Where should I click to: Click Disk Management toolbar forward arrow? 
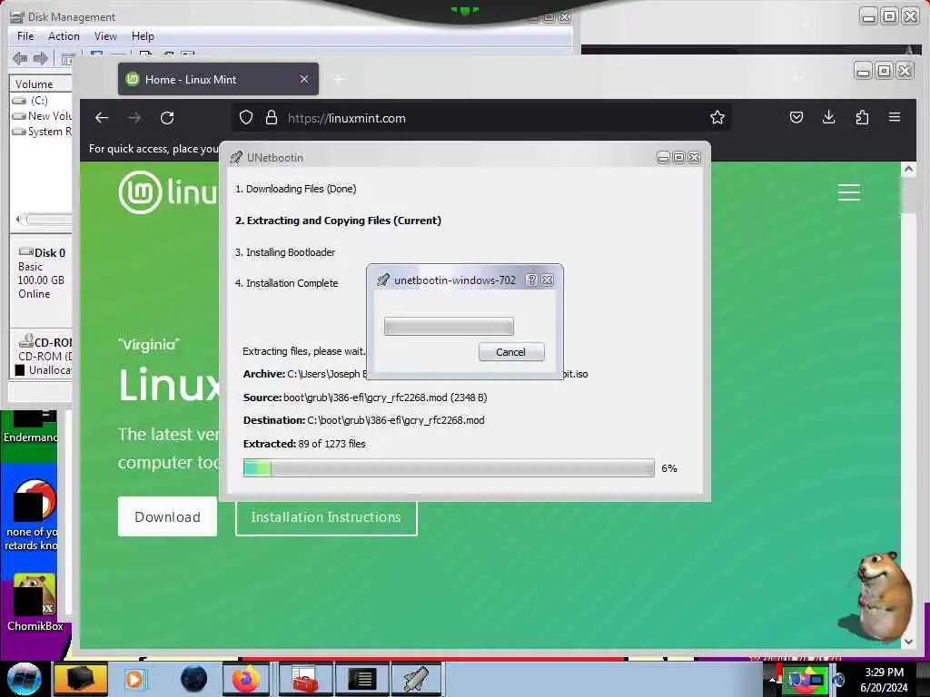[40, 58]
